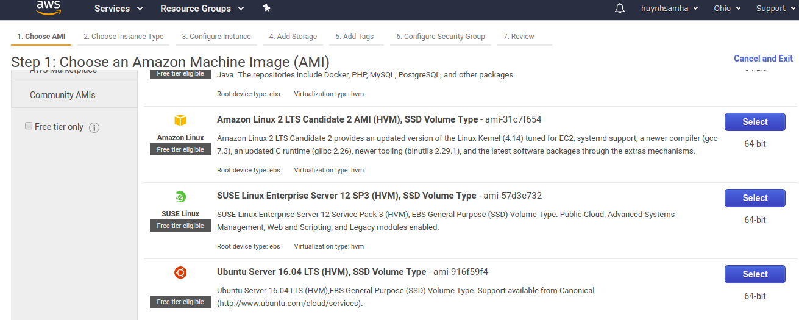Open the Ohio region dropdown
This screenshot has width=799, height=320.
(x=727, y=9)
